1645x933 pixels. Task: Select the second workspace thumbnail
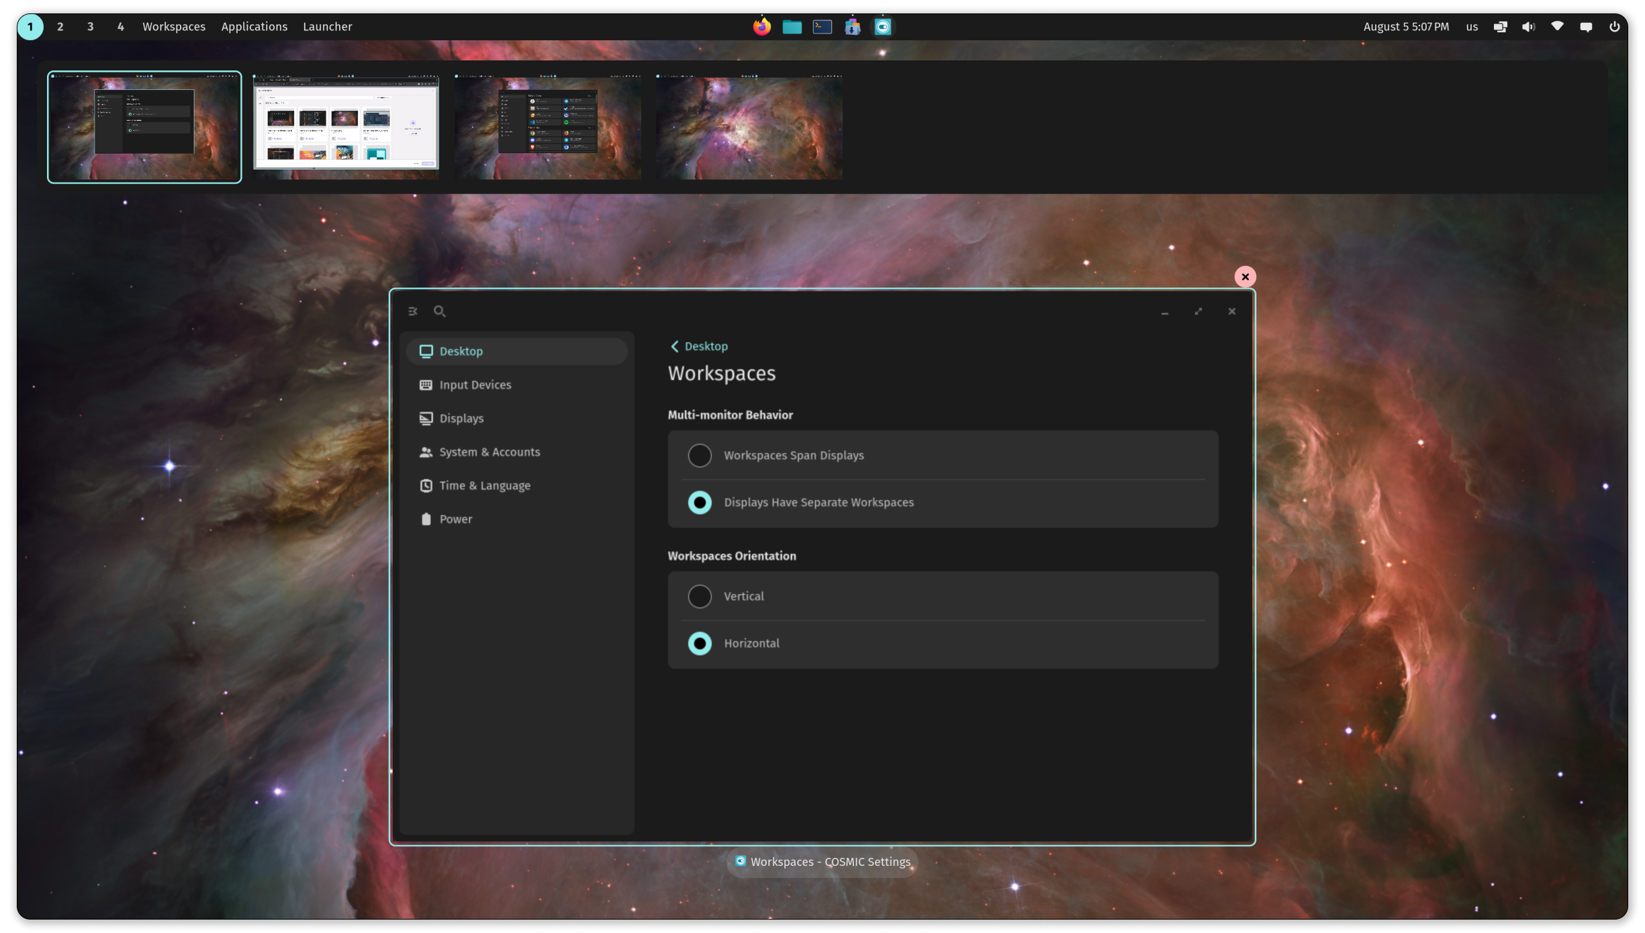[346, 127]
